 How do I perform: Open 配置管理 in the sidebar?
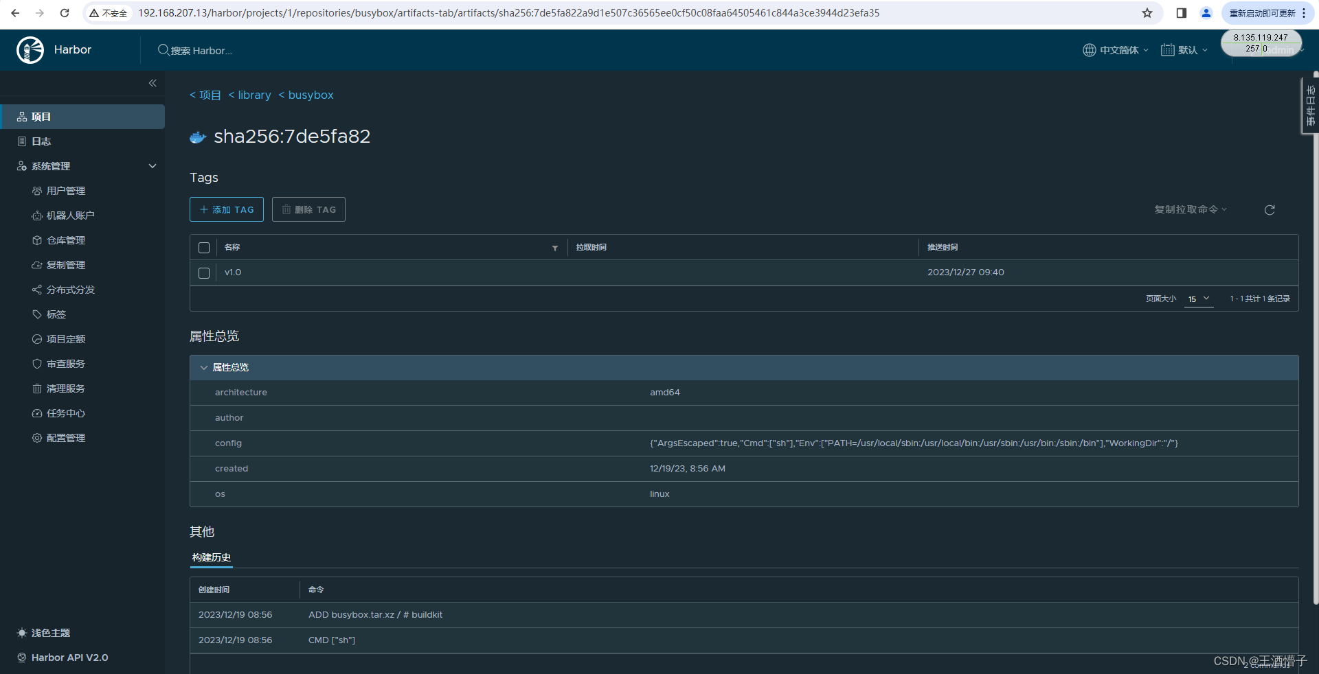66,438
